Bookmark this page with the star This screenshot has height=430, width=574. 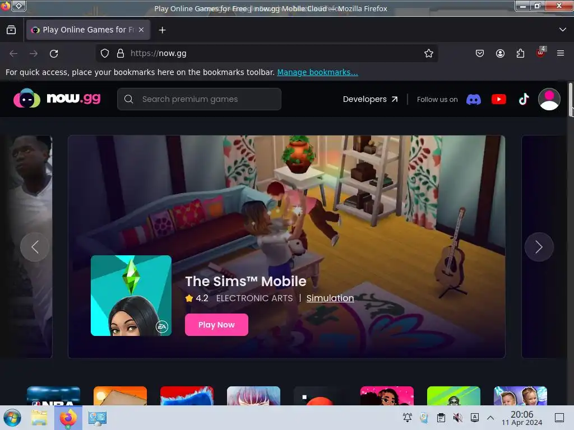[429, 53]
